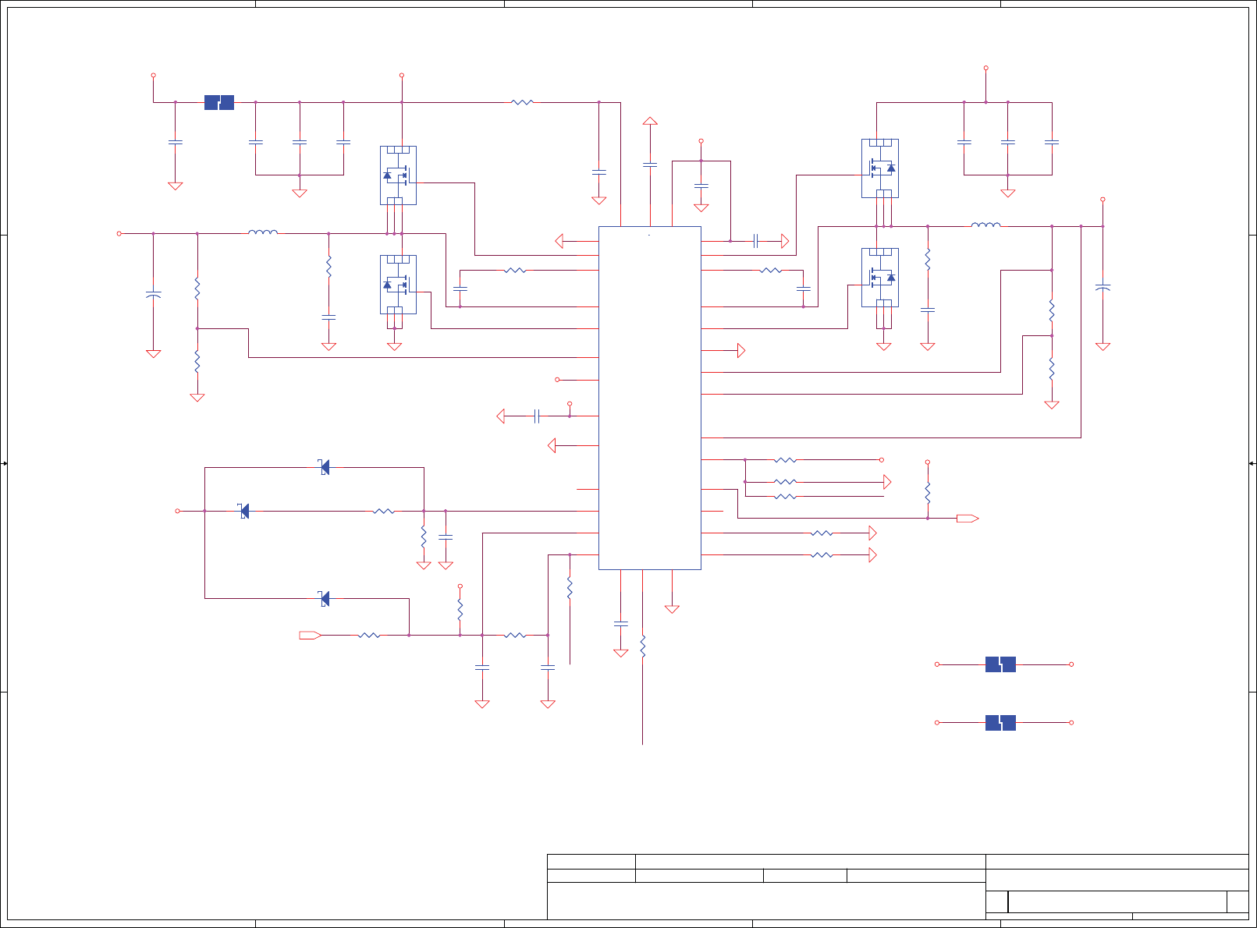Select the output arrow port left of the IC's top
Image resolution: width=1257 pixels, height=928 pixels.
(559, 241)
